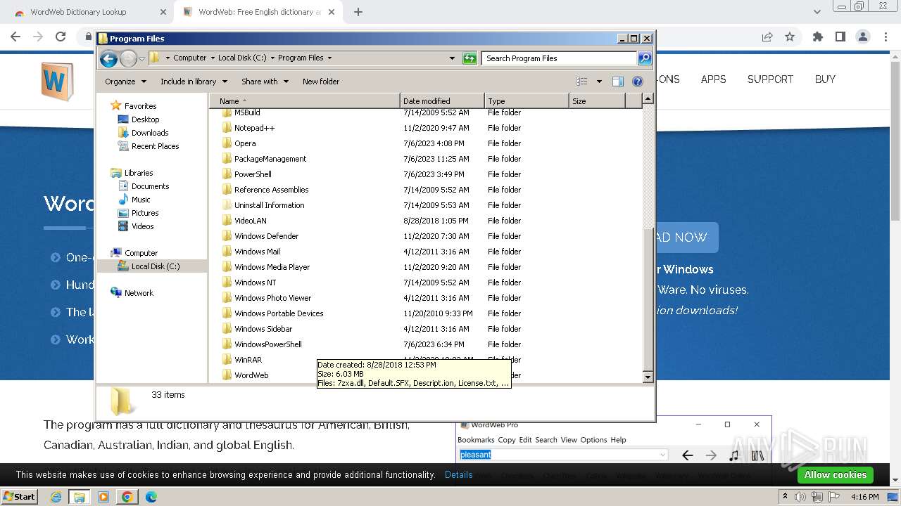
Task: Open Music library in navigation pane
Action: [141, 200]
